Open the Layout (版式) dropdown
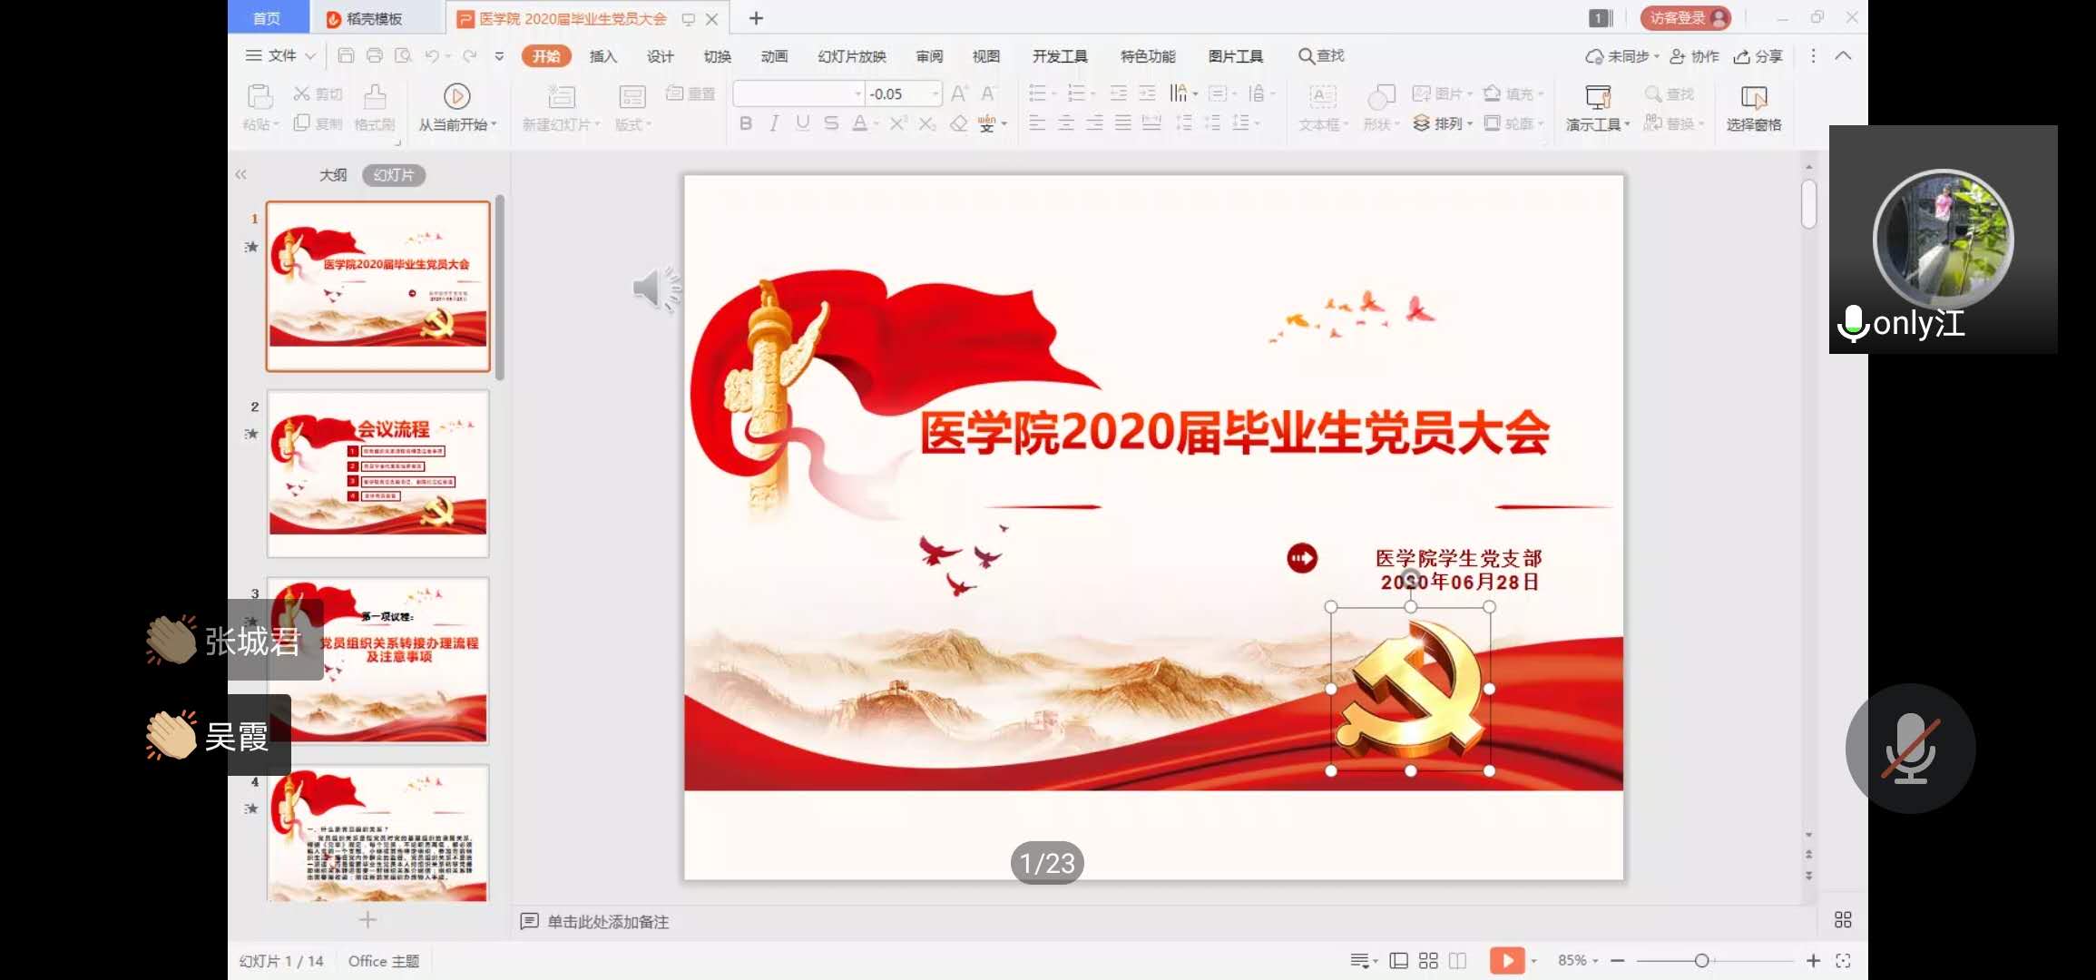 [633, 124]
